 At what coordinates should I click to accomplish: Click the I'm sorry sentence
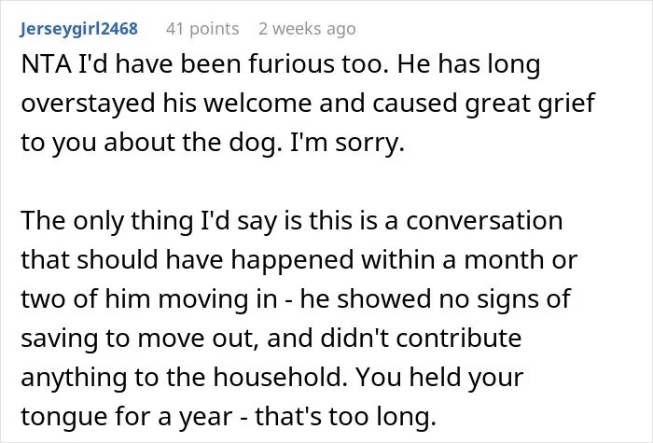pyautogui.click(x=347, y=143)
